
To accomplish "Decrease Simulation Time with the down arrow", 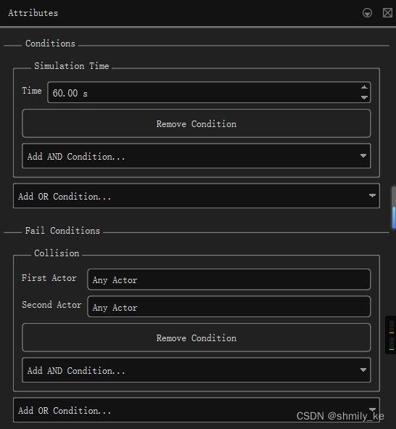I will click(364, 97).
